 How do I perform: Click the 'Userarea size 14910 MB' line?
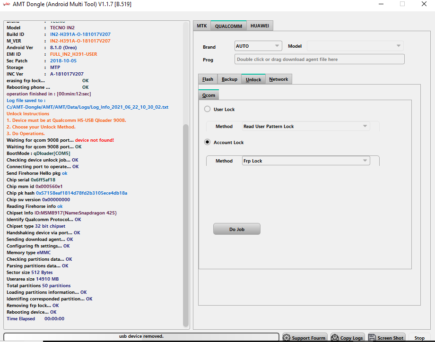[33, 279]
